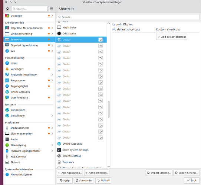The image size is (201, 185).
Task: Click the Add Command button
Action: click(97, 173)
